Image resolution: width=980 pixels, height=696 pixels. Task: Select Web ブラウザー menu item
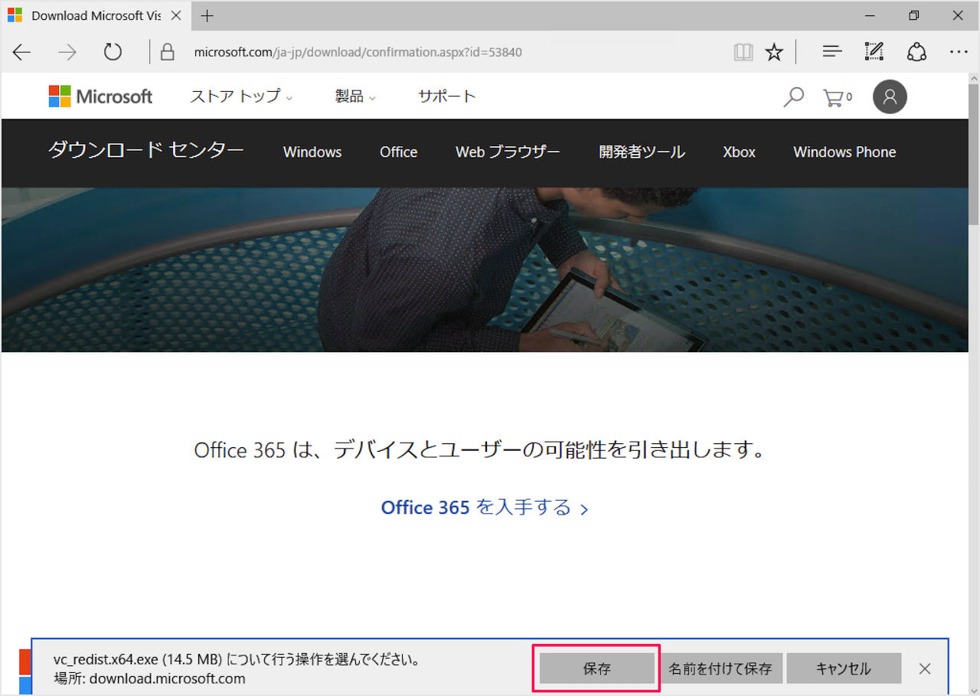508,152
